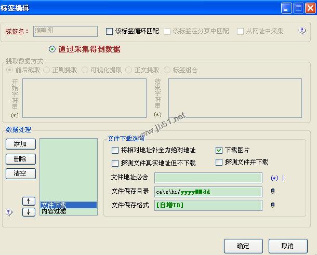Viewport: 317px width, 255px height.
Task: Open the help icon beside the arrow buttons
Action: tap(9, 212)
